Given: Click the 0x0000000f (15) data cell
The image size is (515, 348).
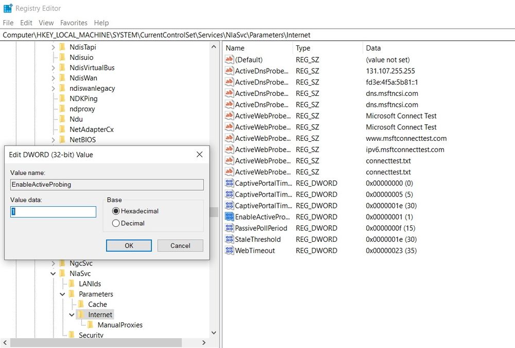Looking at the screenshot, I should [x=390, y=228].
